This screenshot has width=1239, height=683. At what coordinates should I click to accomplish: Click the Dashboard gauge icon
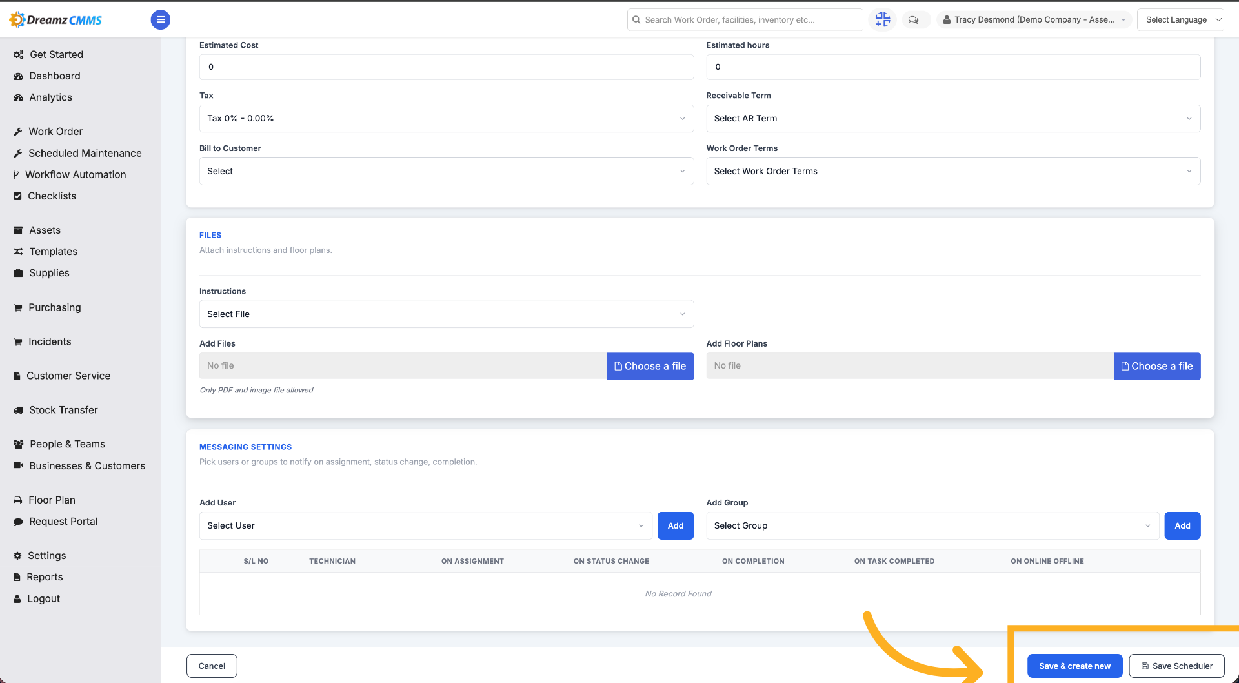click(x=18, y=76)
